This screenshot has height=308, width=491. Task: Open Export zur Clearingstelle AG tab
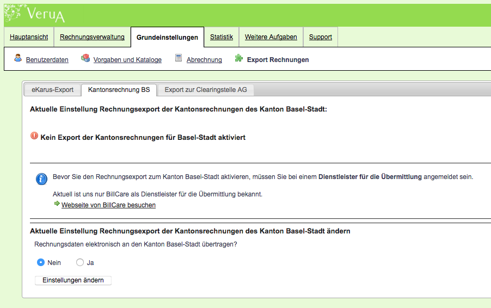(206, 90)
